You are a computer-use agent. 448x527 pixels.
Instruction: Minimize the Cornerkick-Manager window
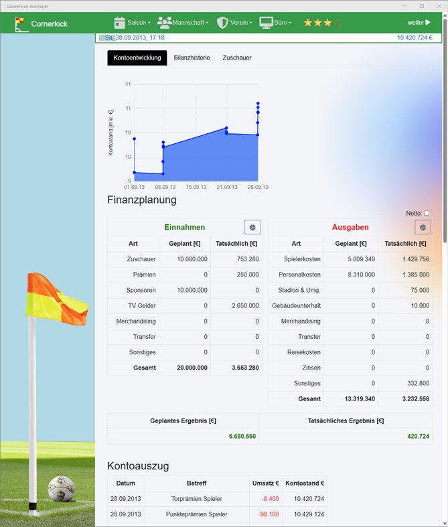(x=404, y=6)
